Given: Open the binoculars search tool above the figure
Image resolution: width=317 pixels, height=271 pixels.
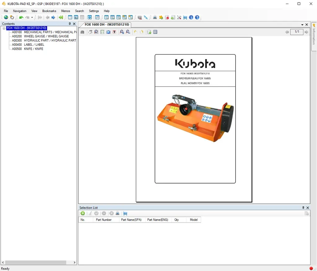Looking at the screenshot, I should click(x=82, y=32).
